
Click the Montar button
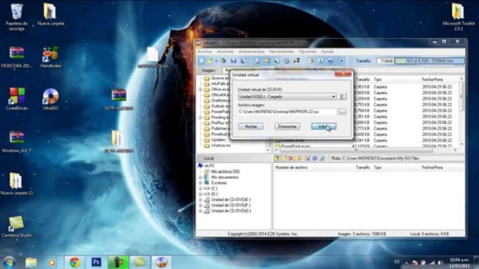(x=251, y=126)
